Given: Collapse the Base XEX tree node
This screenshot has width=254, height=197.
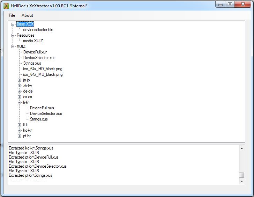Looking at the screenshot, I should coord(13,24).
